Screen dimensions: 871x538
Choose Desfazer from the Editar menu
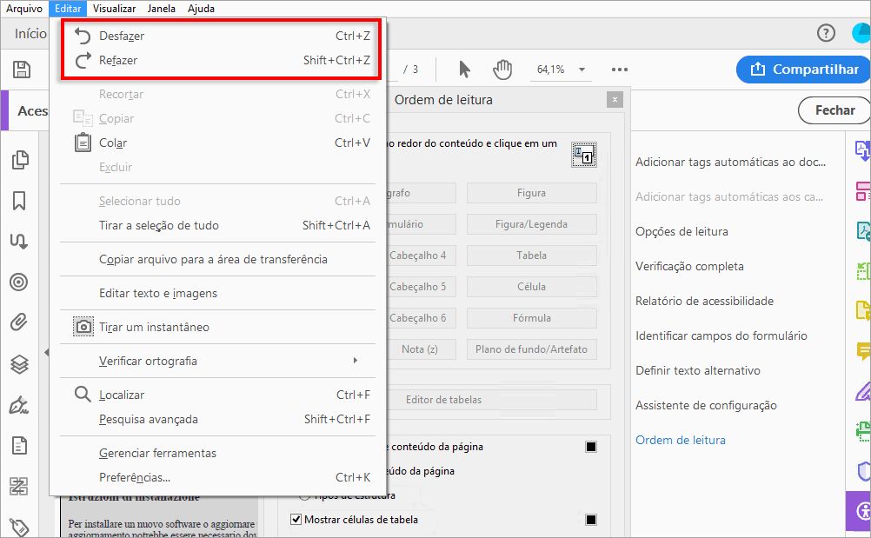[120, 37]
